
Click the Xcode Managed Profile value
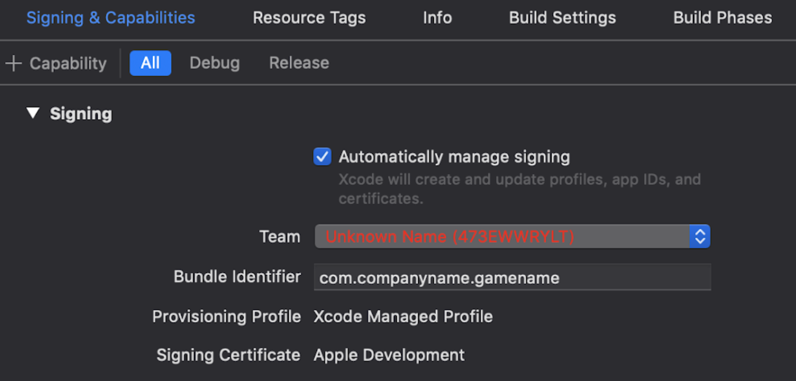403,317
